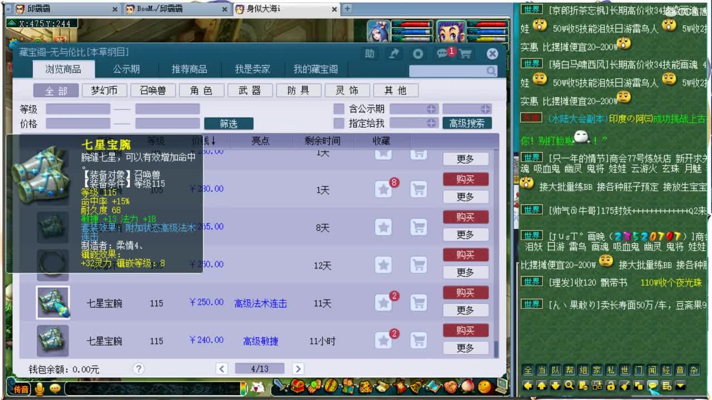
Task: Add the 8天 item to cart
Action: 418,227
